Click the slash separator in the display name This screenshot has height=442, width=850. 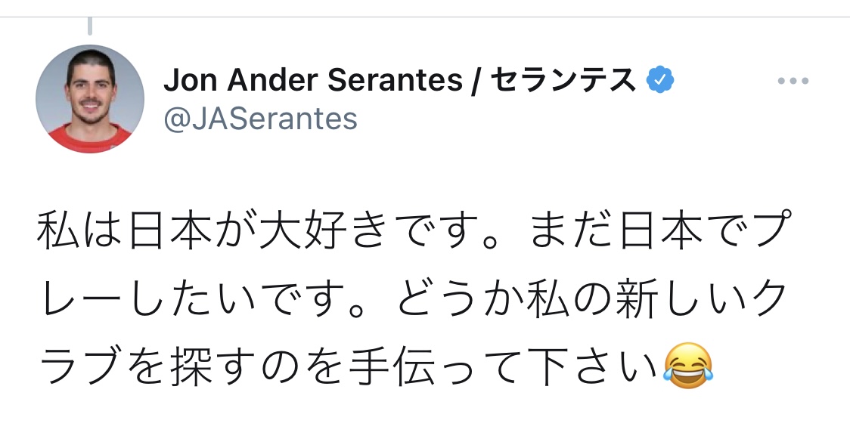tap(476, 80)
